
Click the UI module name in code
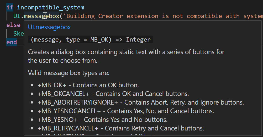pyautogui.click(x=17, y=16)
